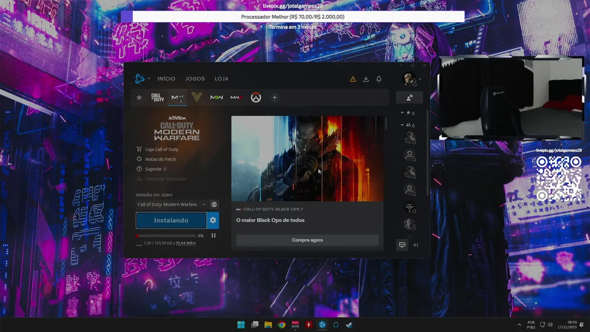
Task: Open the notifications bell
Action: click(379, 79)
